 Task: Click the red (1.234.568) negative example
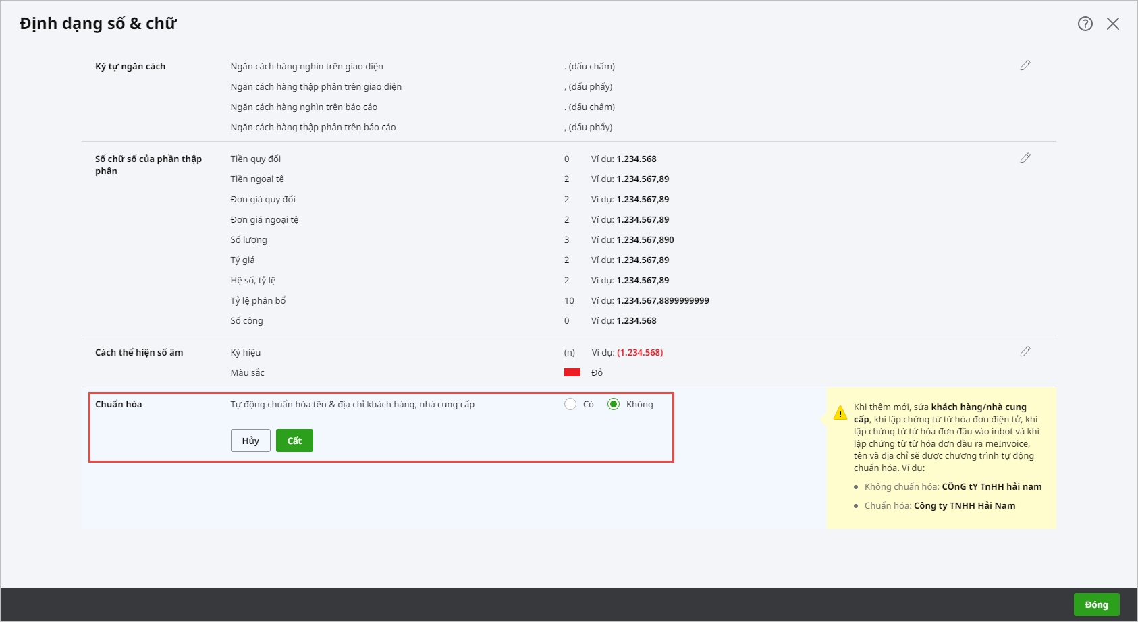[640, 352]
